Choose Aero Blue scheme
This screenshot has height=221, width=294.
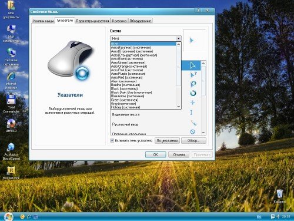(x=143, y=59)
